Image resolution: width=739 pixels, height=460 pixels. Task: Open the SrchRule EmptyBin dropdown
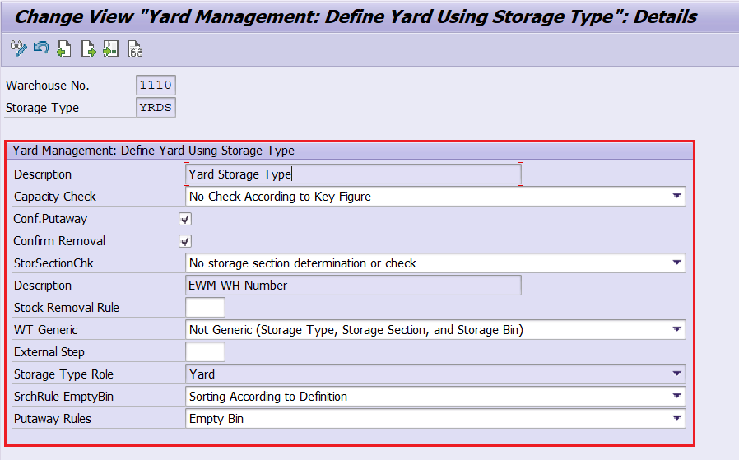(x=676, y=397)
